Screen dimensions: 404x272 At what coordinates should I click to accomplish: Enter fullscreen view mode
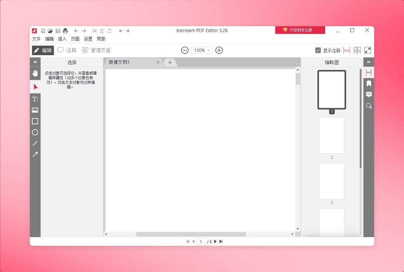point(367,50)
